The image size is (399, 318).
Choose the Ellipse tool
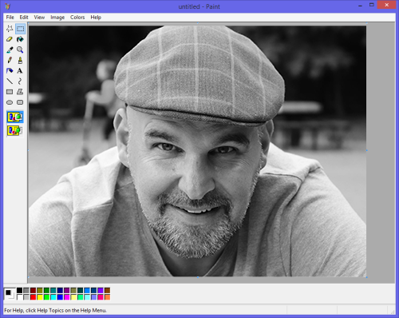10,102
